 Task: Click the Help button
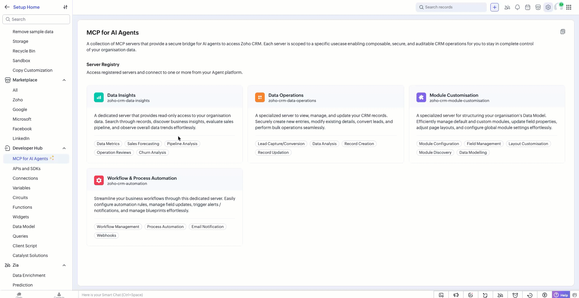561,295
